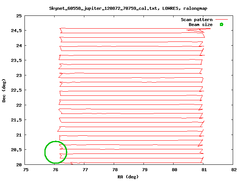Select the 'Scan pattern' legend label
The width and height of the screenshot is (241, 181).
click(197, 20)
